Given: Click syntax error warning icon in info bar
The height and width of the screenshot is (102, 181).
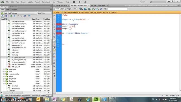Looking at the screenshot, I should (x=62, y=12).
